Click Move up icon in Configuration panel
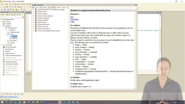Screen dimensions: 185x104 (18, 14)
